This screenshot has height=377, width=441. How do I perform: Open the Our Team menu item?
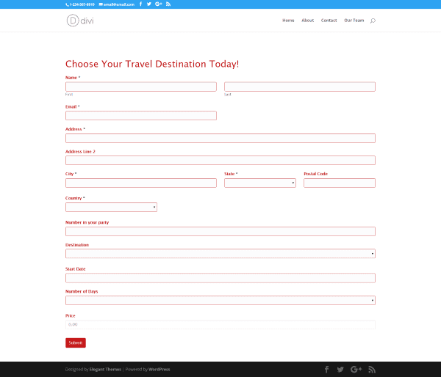[354, 21]
